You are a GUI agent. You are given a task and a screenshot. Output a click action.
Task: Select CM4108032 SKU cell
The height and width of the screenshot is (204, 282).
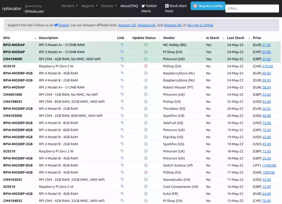(x=13, y=102)
